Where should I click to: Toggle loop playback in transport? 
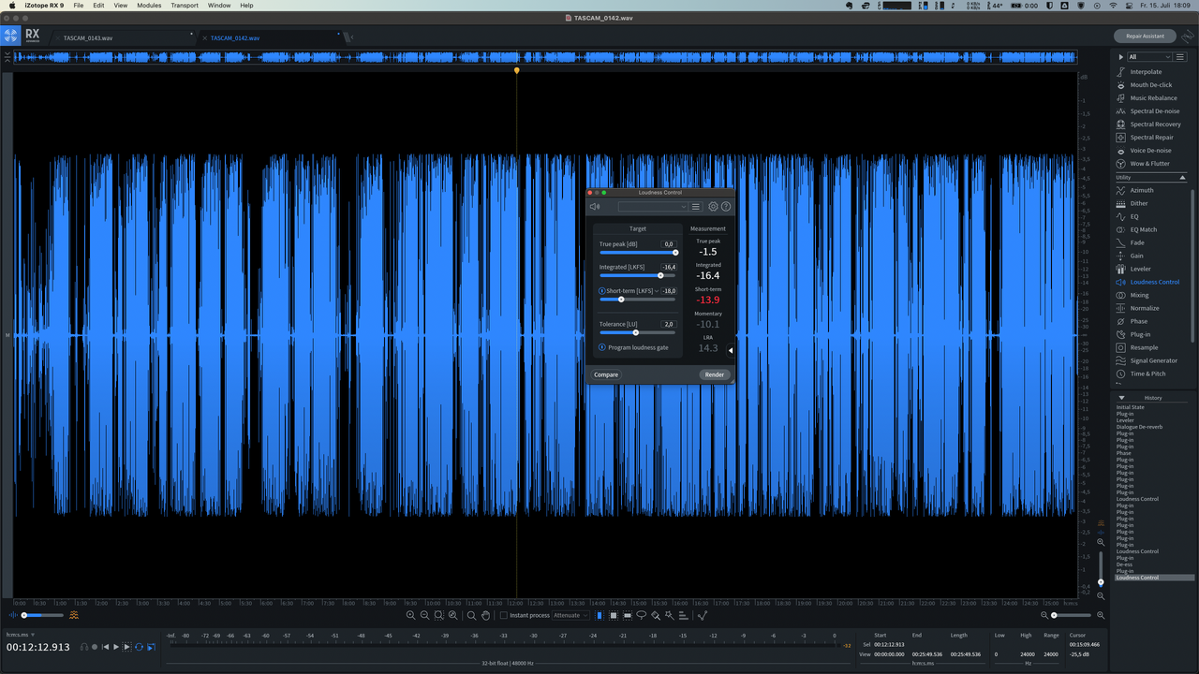(139, 647)
